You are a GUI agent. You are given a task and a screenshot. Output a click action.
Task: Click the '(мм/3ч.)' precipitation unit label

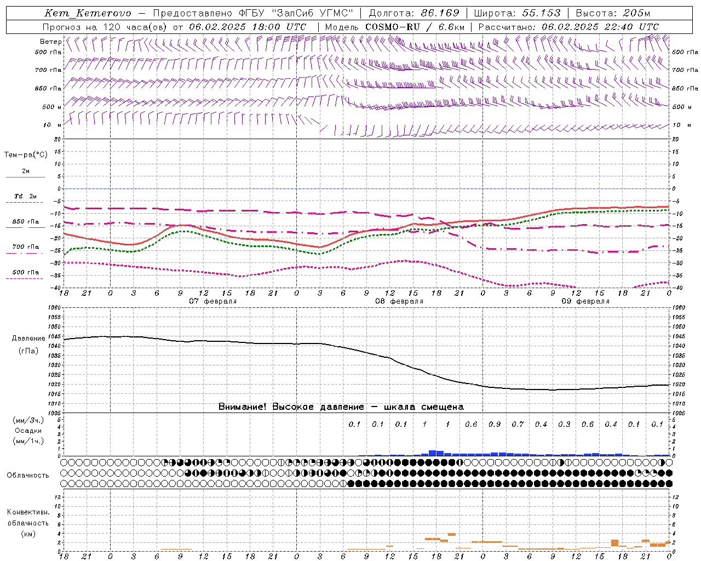[x=28, y=420]
